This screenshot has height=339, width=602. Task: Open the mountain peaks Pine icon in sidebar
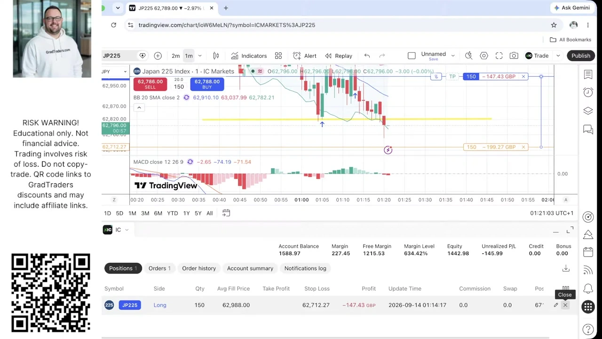(x=588, y=234)
